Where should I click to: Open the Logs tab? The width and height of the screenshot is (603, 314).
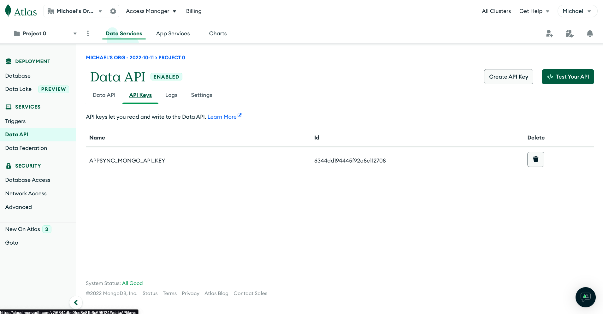coord(171,95)
